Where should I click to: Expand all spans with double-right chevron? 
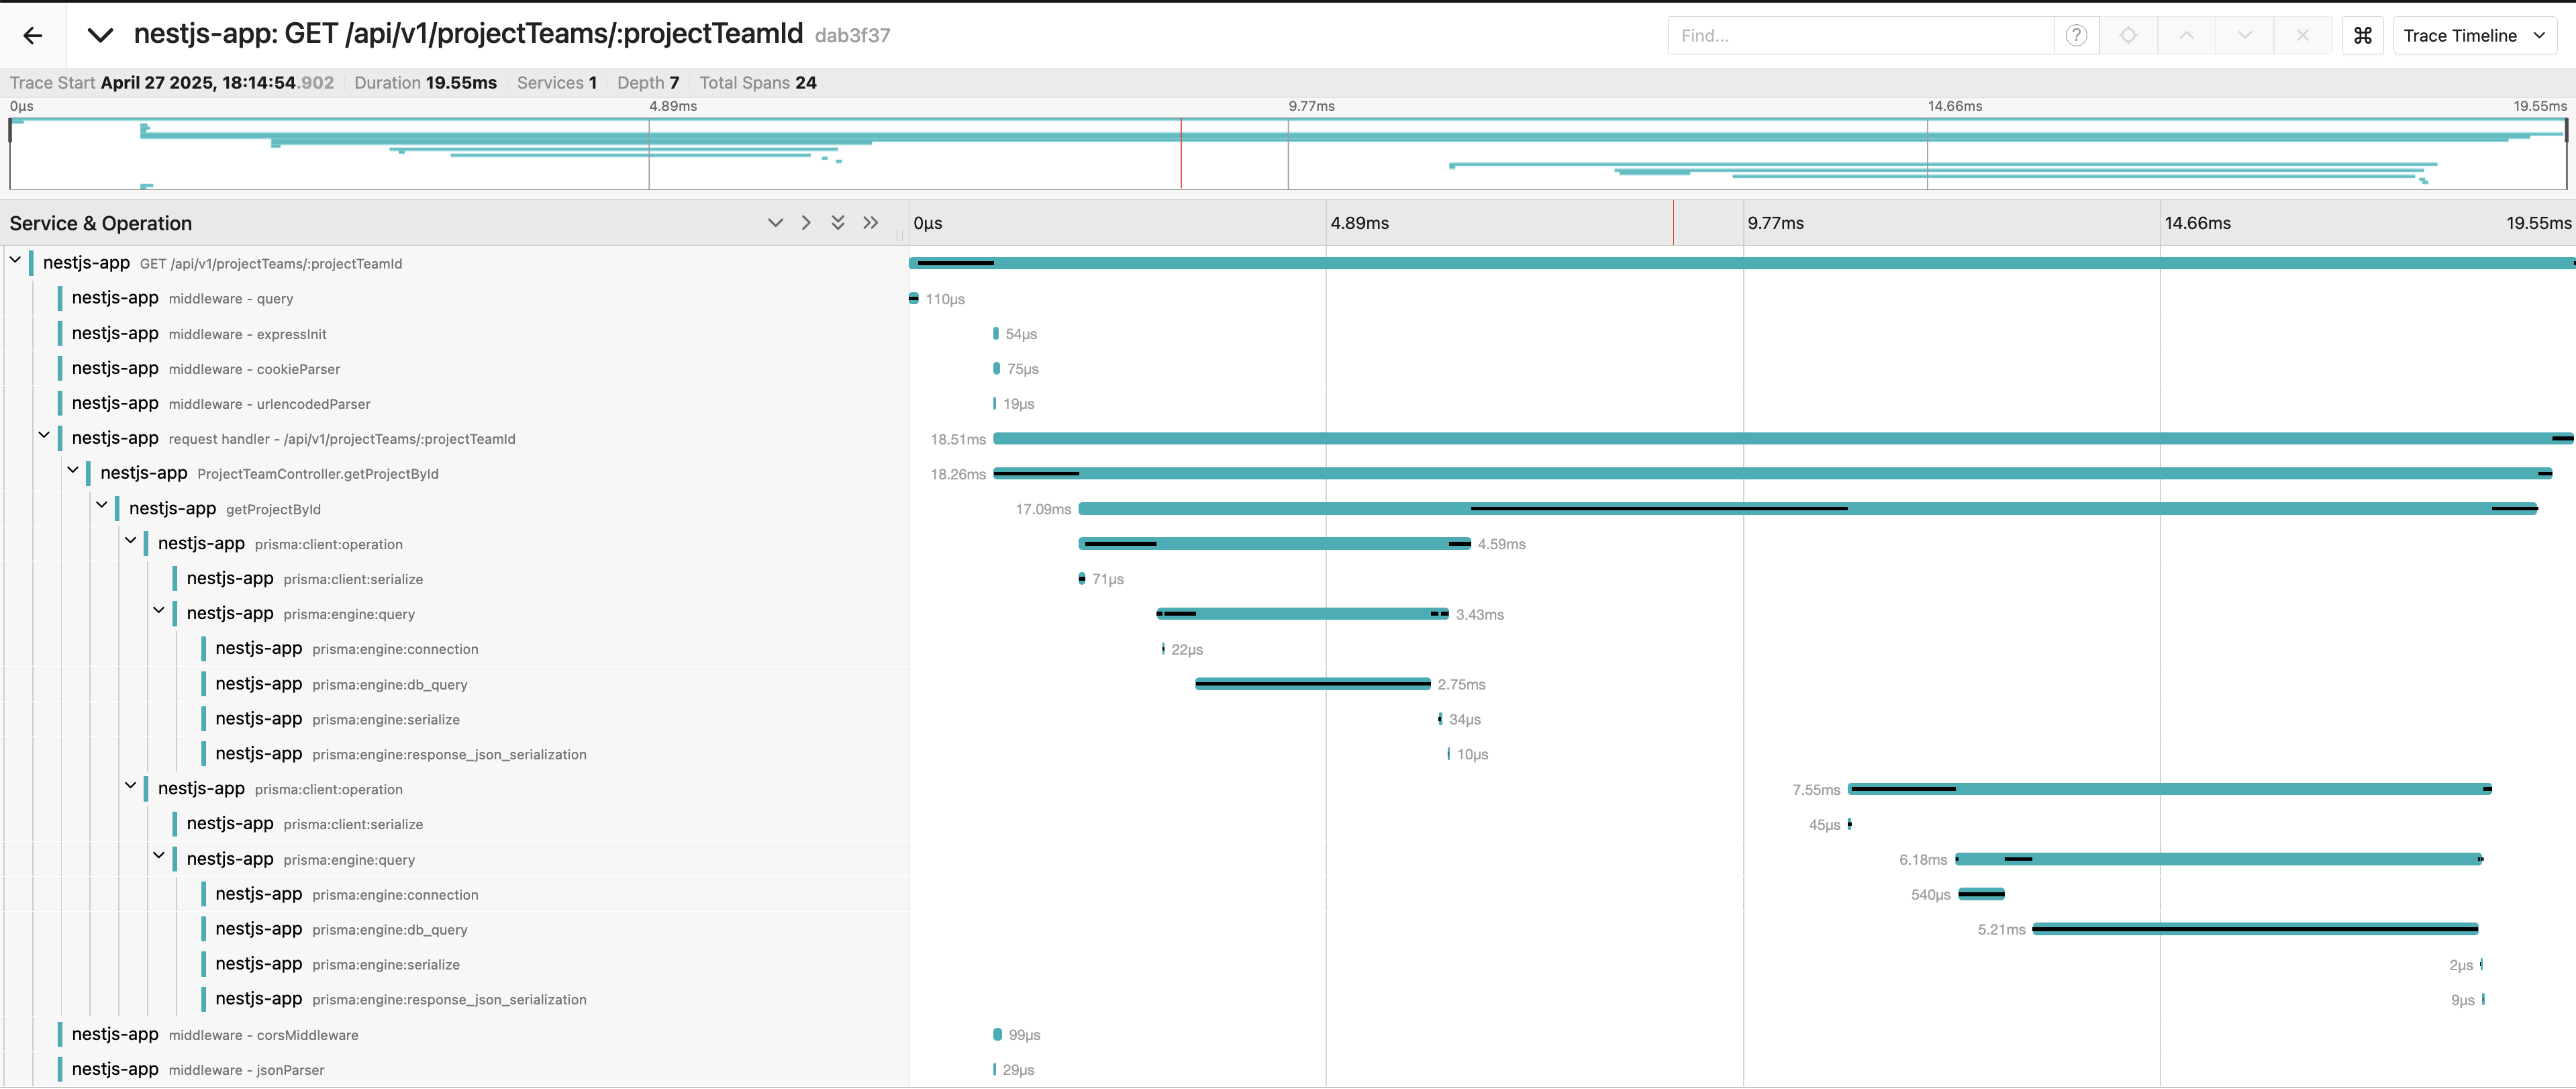click(871, 223)
